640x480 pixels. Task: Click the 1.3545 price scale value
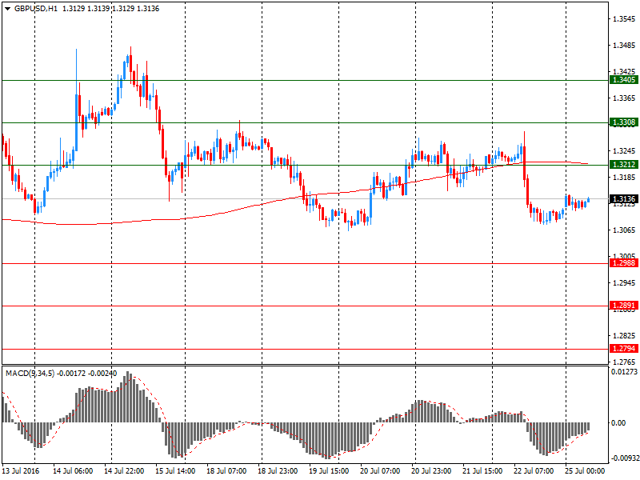pyautogui.click(x=624, y=18)
